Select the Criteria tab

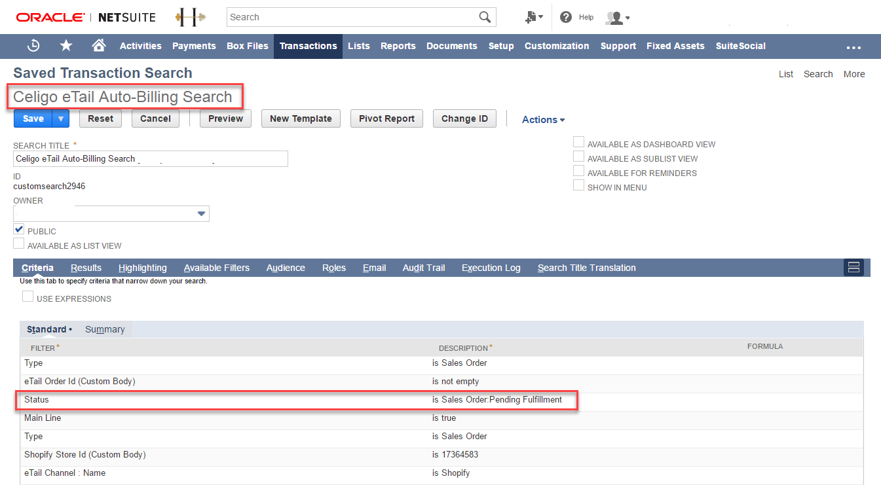tap(37, 268)
